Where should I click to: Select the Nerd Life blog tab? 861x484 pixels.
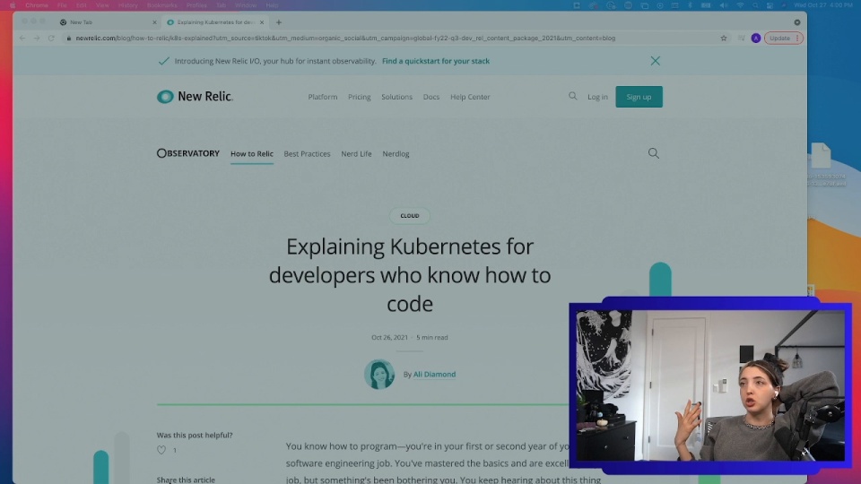[356, 153]
